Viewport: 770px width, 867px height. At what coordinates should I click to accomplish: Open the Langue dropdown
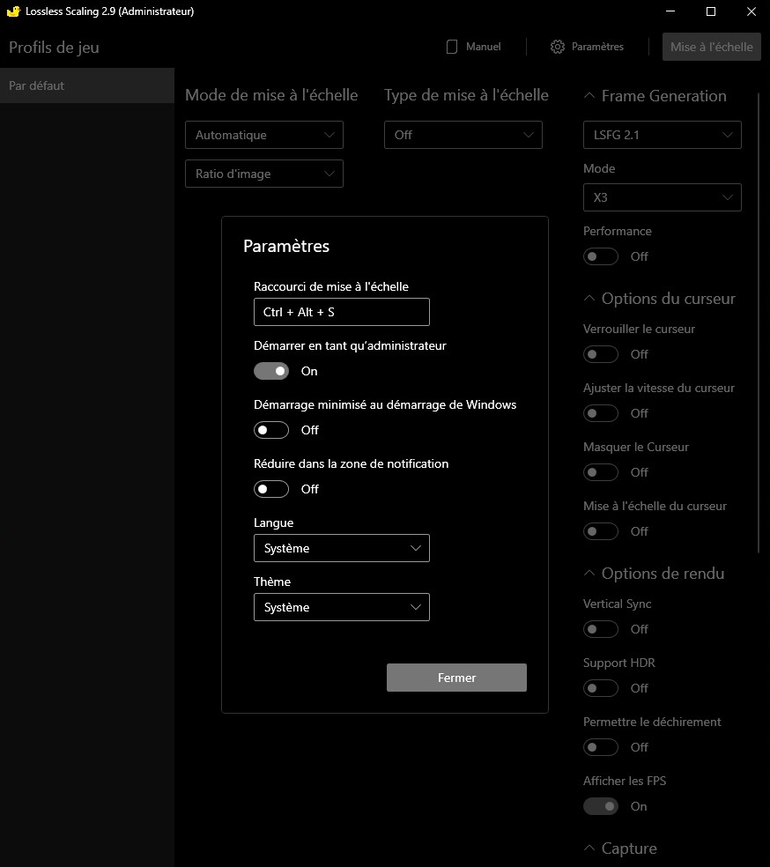point(342,548)
